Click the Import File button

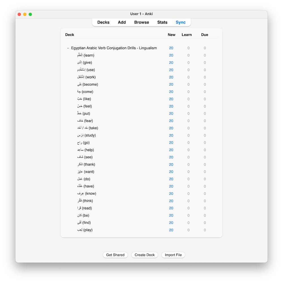coord(173,255)
